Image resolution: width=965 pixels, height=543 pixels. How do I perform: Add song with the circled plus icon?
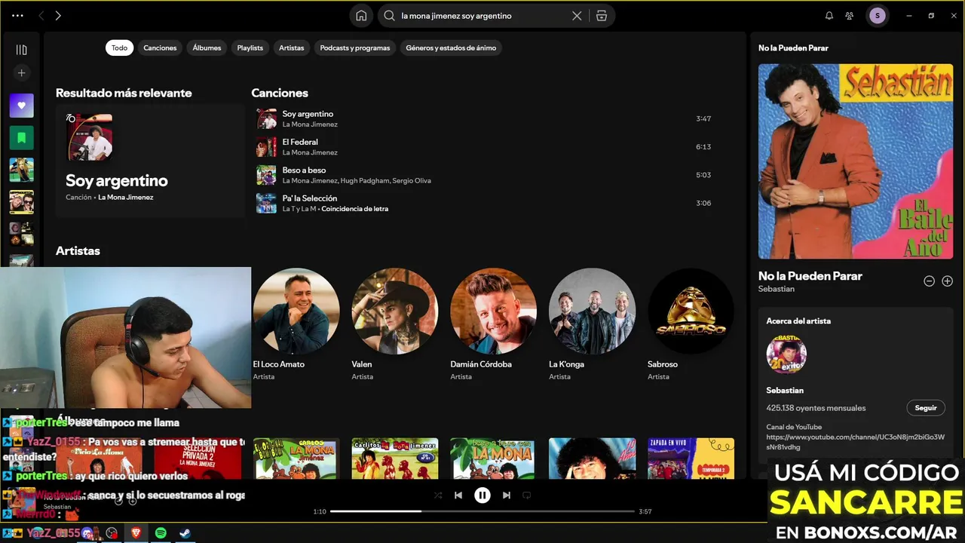[x=948, y=281]
